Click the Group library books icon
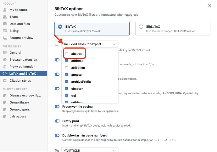This screenshot has height=152, width=217. 5,102
